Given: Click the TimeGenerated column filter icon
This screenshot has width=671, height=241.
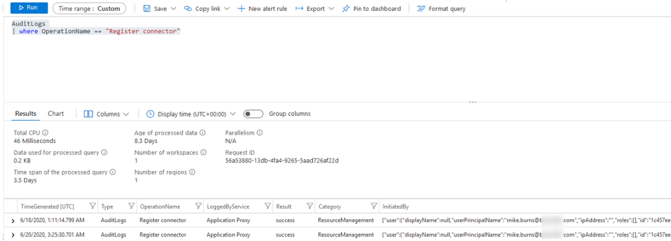Looking at the screenshot, I should 93,206.
